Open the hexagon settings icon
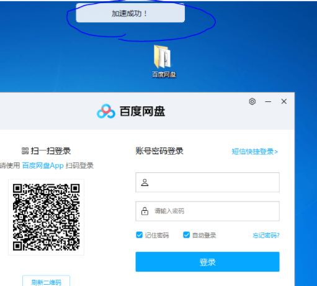 pyautogui.click(x=252, y=101)
